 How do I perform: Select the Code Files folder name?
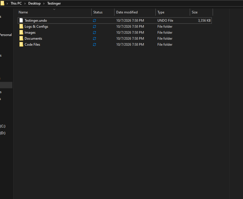tap(32, 45)
